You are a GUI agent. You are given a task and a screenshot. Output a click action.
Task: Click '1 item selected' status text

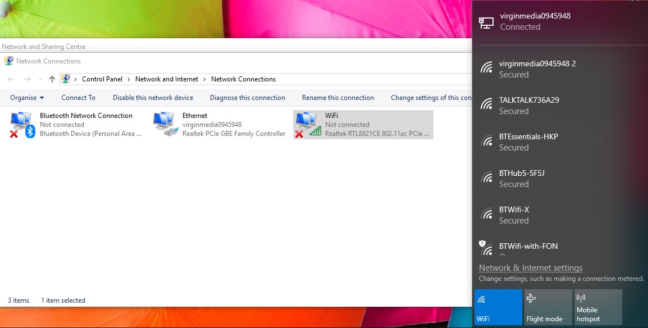click(x=63, y=300)
